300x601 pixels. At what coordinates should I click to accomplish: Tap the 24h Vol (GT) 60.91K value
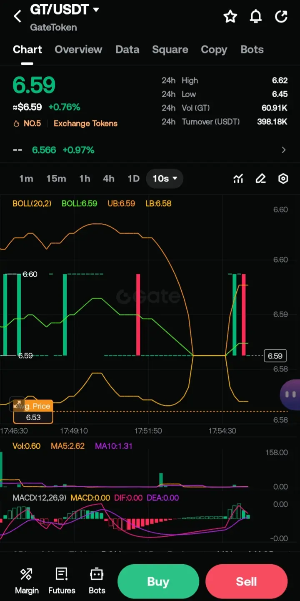(274, 108)
